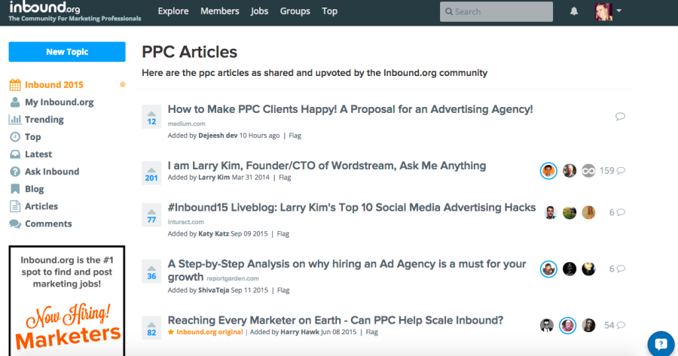This screenshot has height=356, width=678.
Task: Open Reaching Every Marketer on Earth title
Action: tap(335, 320)
